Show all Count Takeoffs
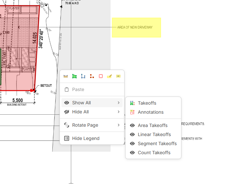The height and width of the screenshot is (184, 251). click(x=154, y=153)
